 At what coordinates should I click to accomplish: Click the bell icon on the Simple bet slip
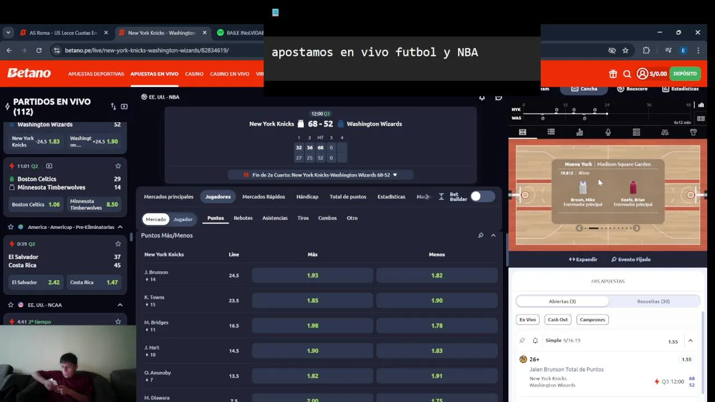535,341
